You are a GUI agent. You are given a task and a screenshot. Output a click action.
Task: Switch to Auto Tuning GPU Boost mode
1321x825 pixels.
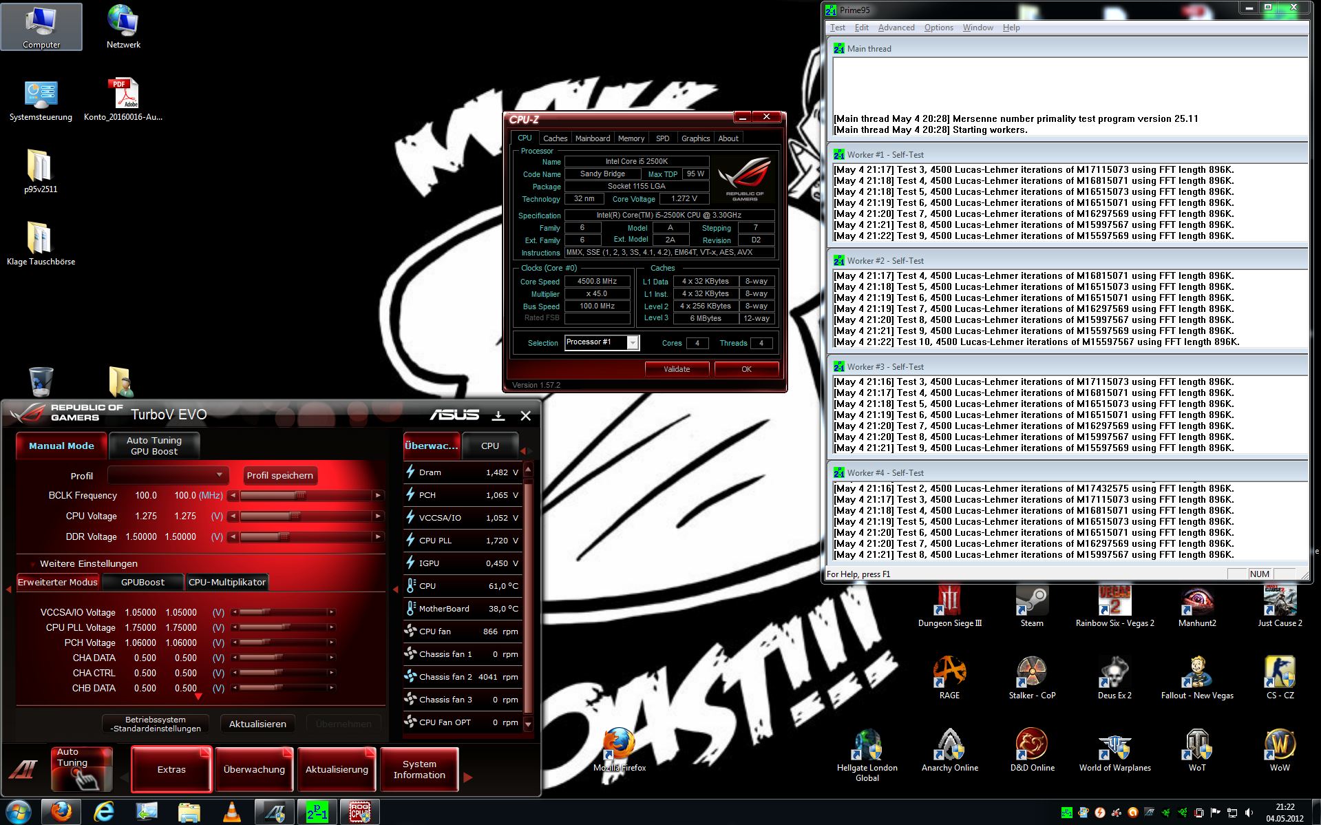click(x=154, y=446)
